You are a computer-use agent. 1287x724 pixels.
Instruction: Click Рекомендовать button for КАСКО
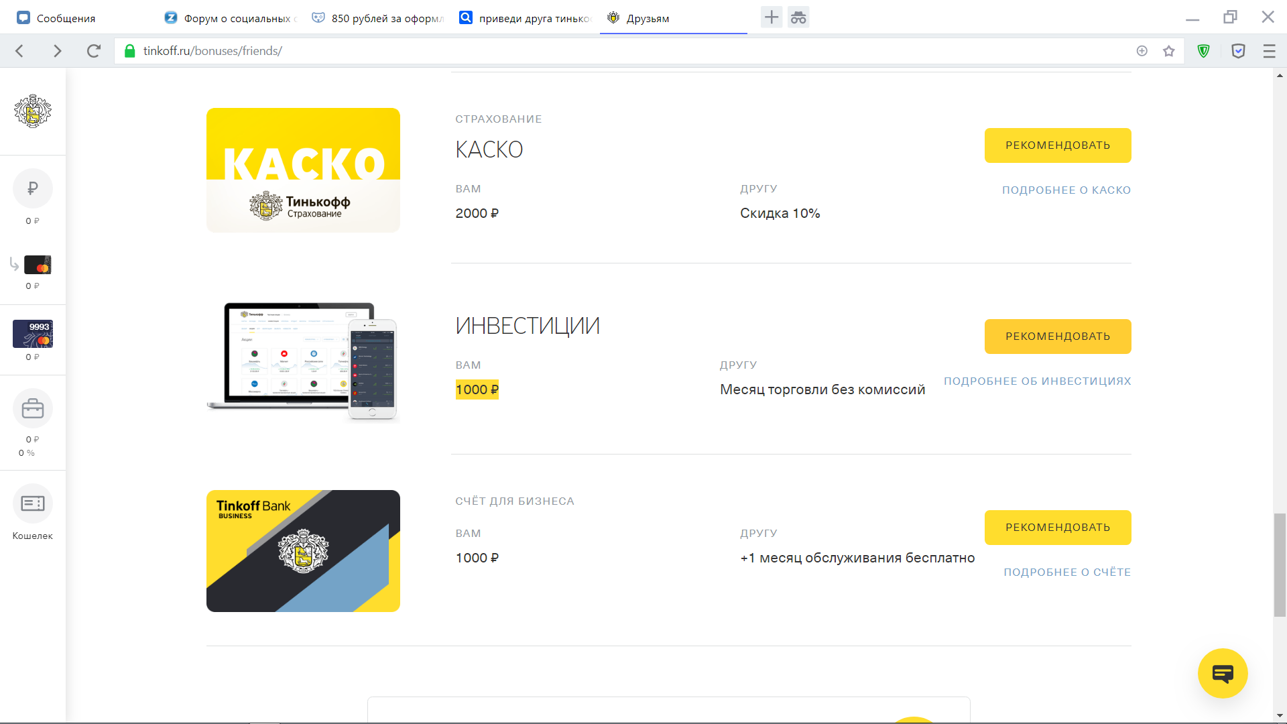1058,145
